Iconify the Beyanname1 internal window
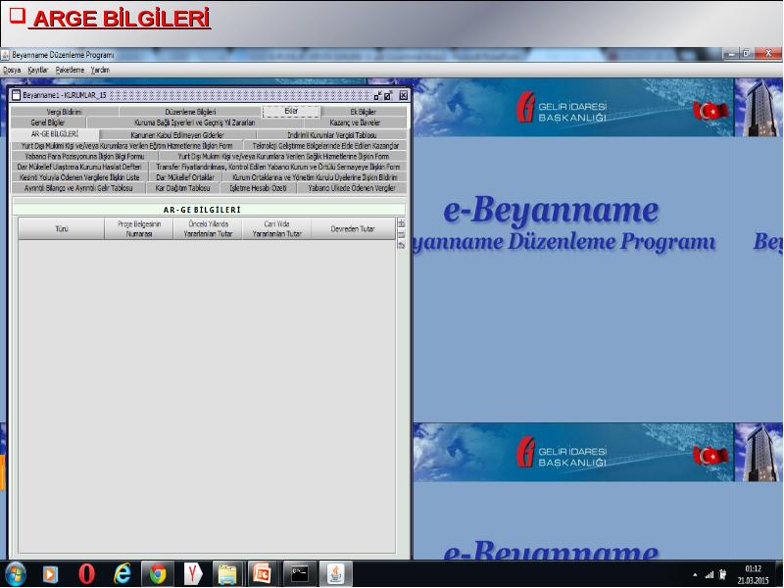The height and width of the screenshot is (588, 784). pyautogui.click(x=378, y=95)
